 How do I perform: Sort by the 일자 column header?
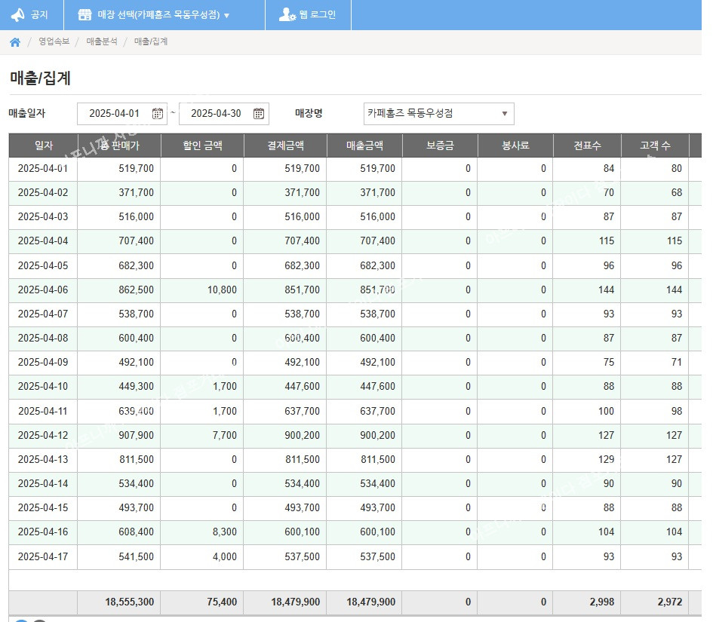pyautogui.click(x=43, y=146)
